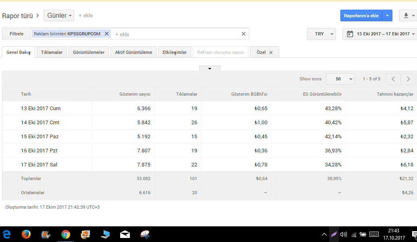417x242 pixels.
Task: Open the Günler report type dropdown
Action: 59,15
